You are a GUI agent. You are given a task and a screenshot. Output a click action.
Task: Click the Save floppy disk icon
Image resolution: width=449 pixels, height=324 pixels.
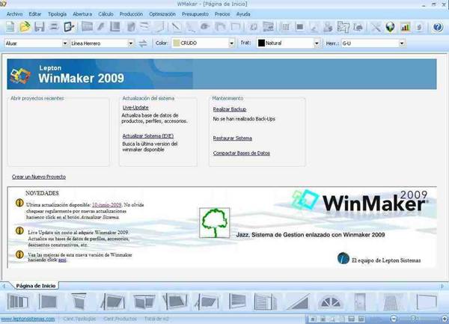tap(39, 27)
